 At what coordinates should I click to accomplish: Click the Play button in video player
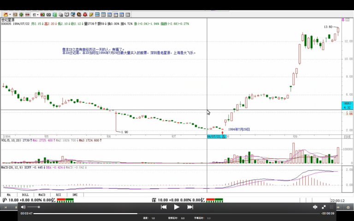coord(177,207)
